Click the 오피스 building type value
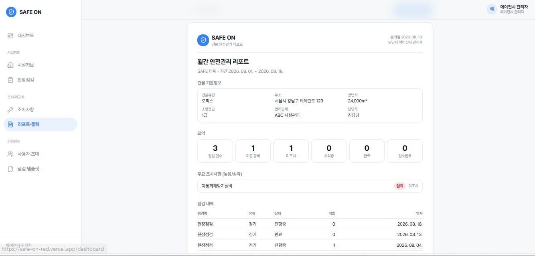535x256 pixels. pyautogui.click(x=207, y=101)
